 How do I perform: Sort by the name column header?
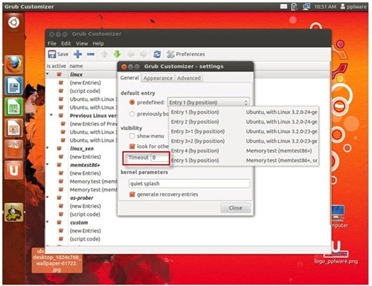76,66
